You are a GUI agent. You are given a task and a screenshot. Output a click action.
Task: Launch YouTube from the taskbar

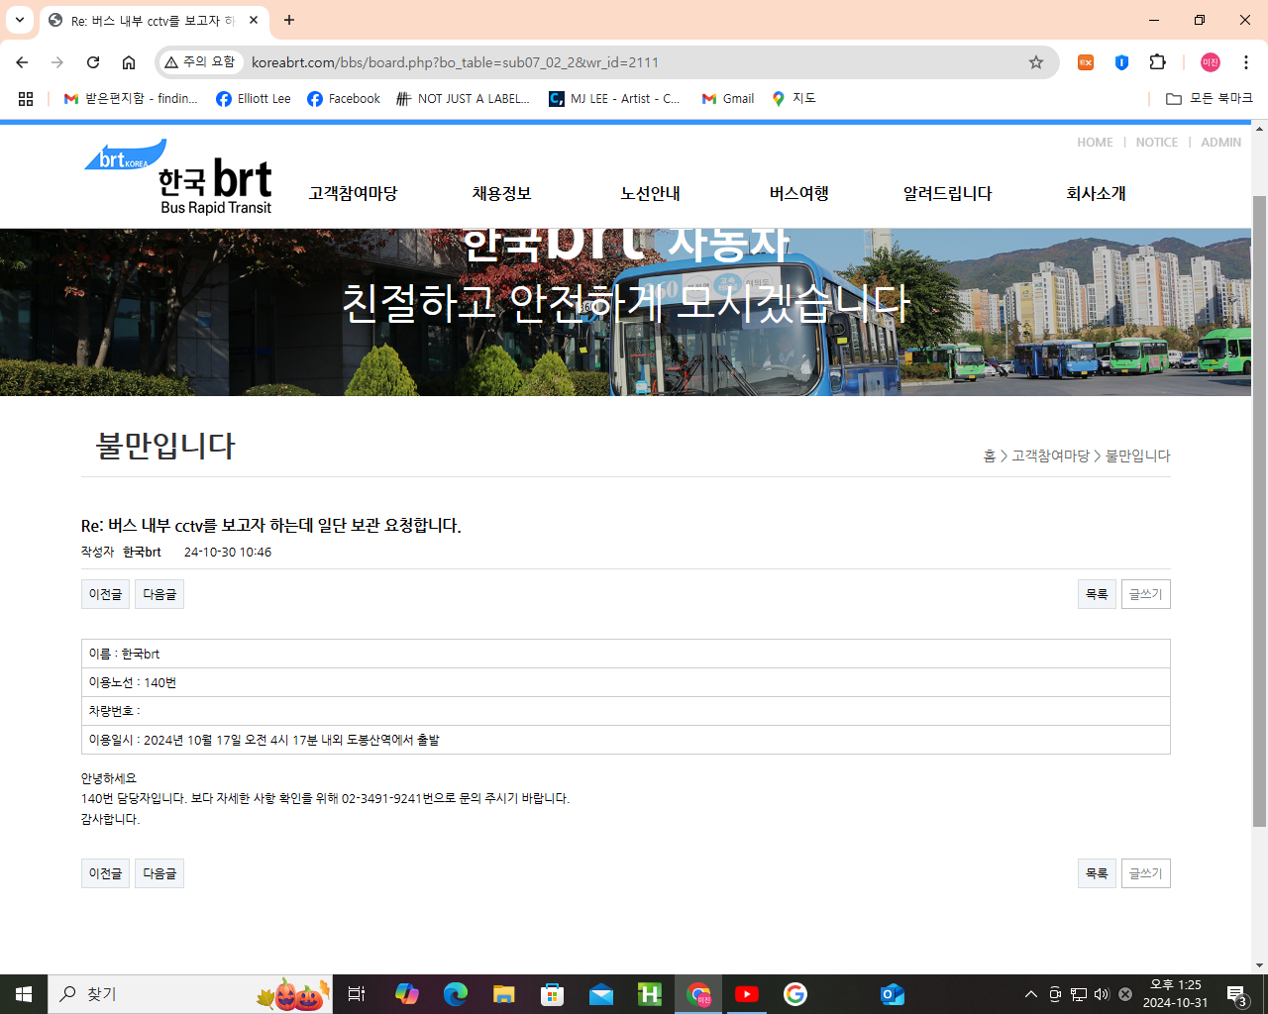746,993
